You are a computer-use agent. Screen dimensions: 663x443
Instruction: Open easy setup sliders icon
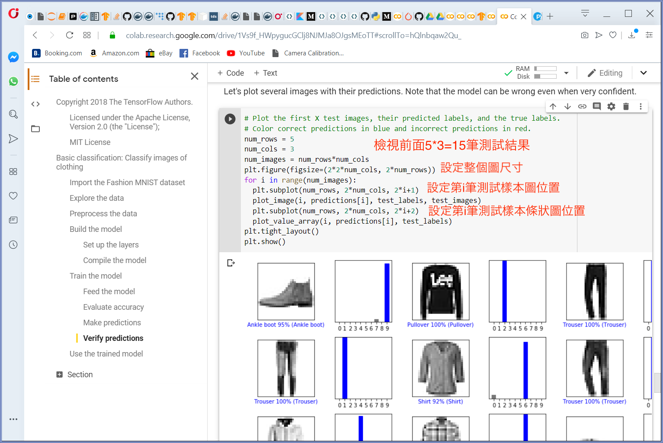click(x=649, y=35)
